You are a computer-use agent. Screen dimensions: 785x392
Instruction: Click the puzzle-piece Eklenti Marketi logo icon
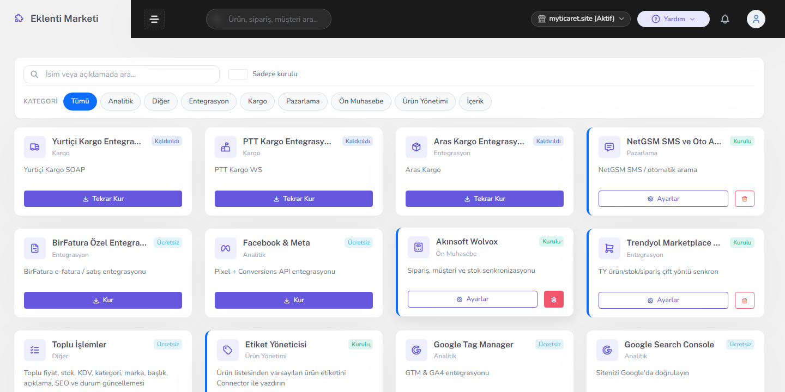click(19, 19)
